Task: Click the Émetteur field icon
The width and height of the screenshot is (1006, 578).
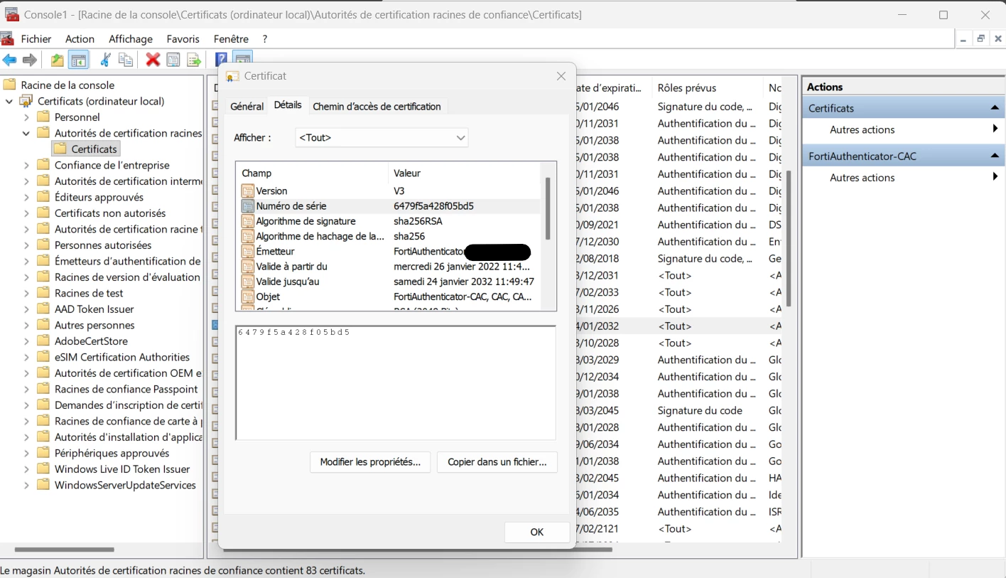Action: (x=248, y=251)
